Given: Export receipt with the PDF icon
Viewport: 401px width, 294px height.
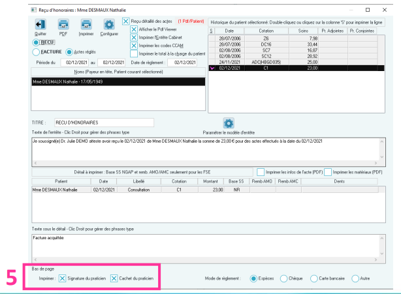Looking at the screenshot, I should pos(63,25).
